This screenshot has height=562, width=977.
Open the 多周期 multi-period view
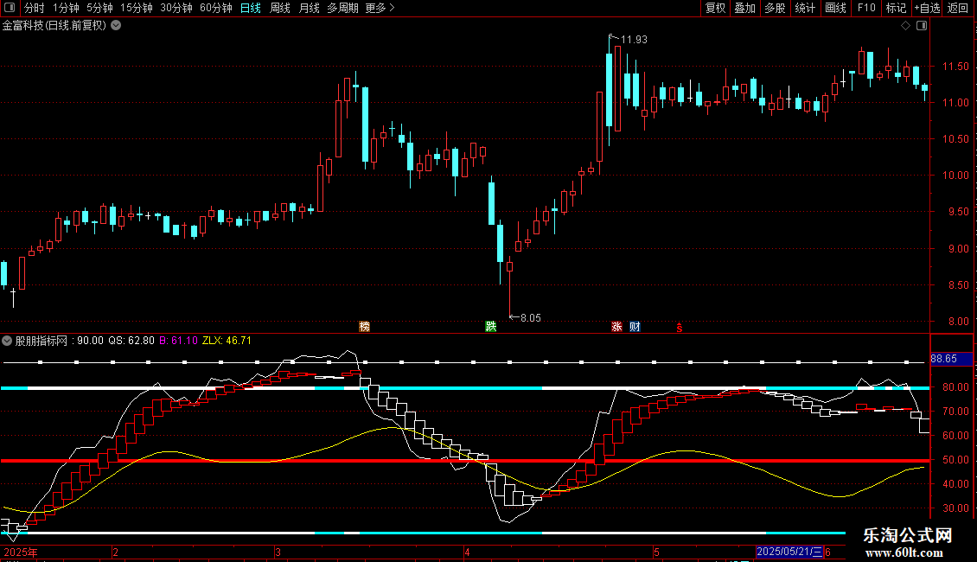point(342,8)
